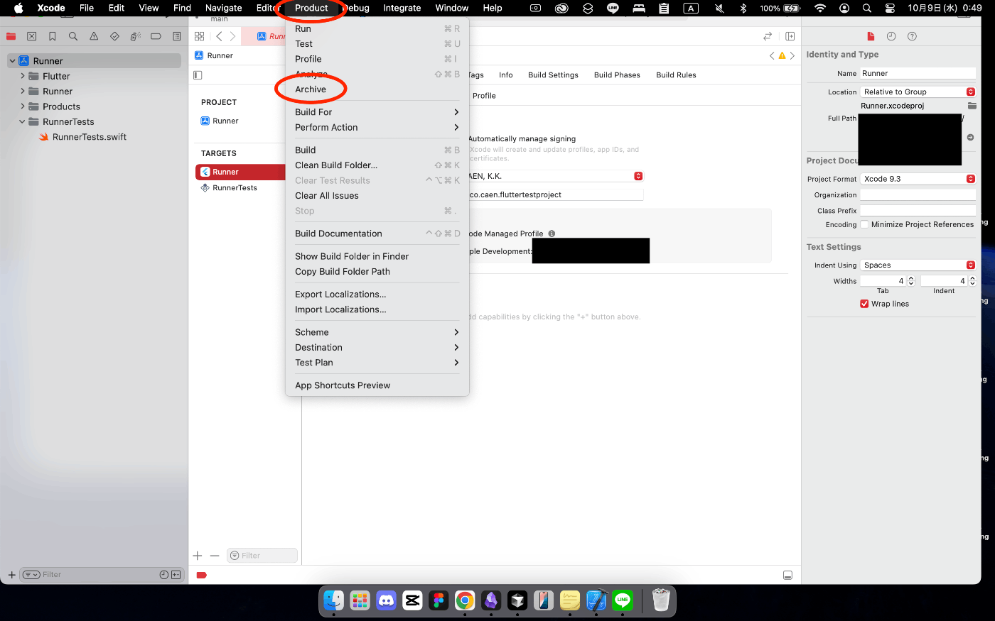Toggle Minimize Project References checkbox
The image size is (995, 621).
tap(864, 224)
